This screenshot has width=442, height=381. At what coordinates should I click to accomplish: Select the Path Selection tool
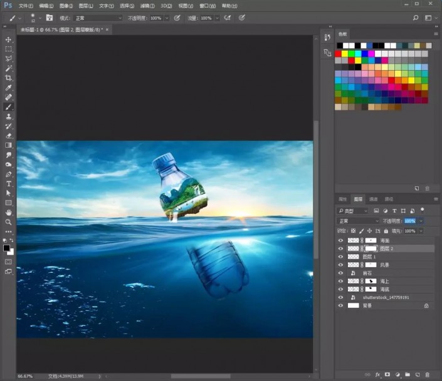click(x=8, y=193)
